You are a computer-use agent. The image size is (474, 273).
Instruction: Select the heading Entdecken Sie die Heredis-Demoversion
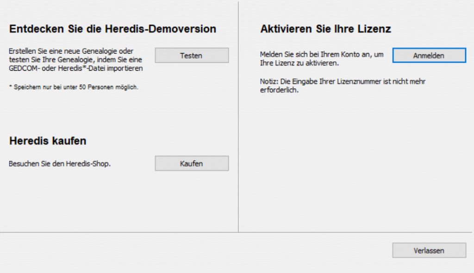pos(112,29)
